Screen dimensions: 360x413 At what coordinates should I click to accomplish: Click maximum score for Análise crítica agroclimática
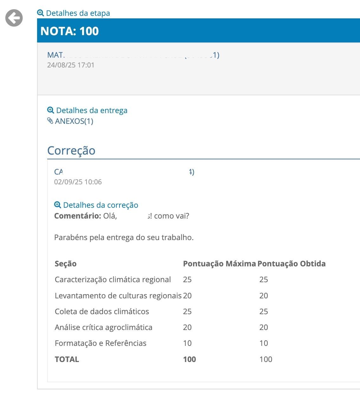point(187,327)
